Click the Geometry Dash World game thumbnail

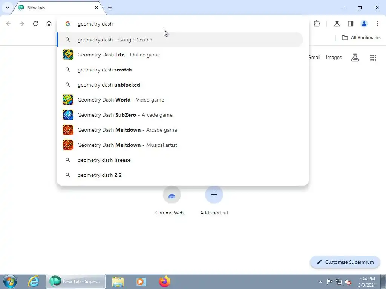68,100
